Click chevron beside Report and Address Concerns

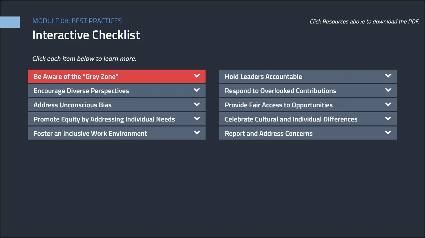pos(388,133)
